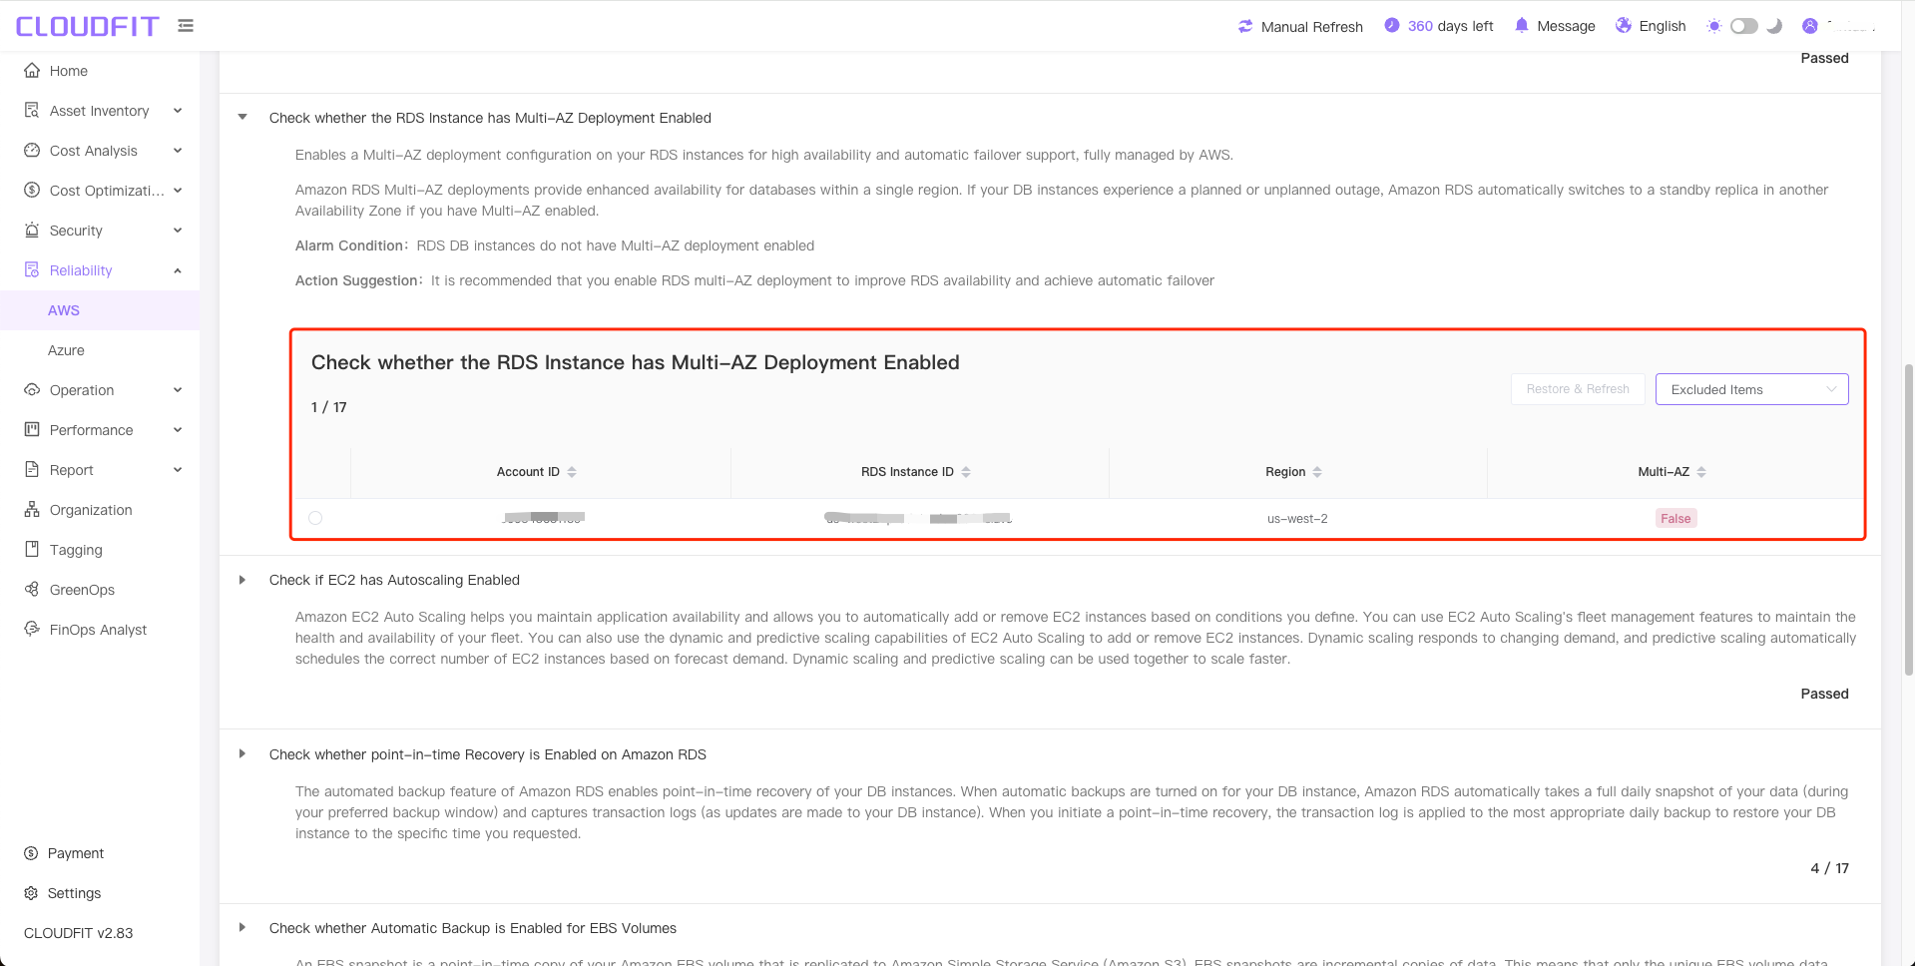Collapse sidebar with hamburger menu icon
The image size is (1915, 966).
(186, 26)
